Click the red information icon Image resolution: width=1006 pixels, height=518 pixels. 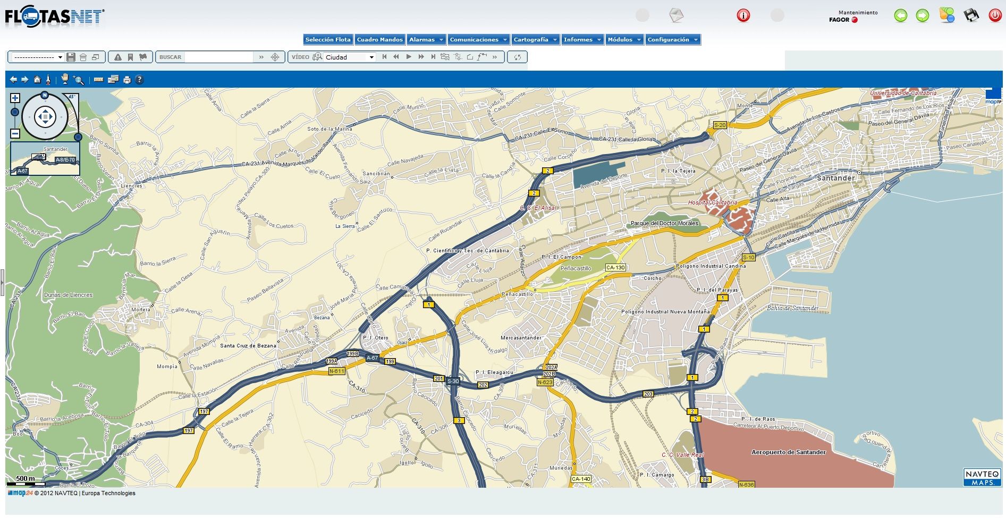[743, 15]
